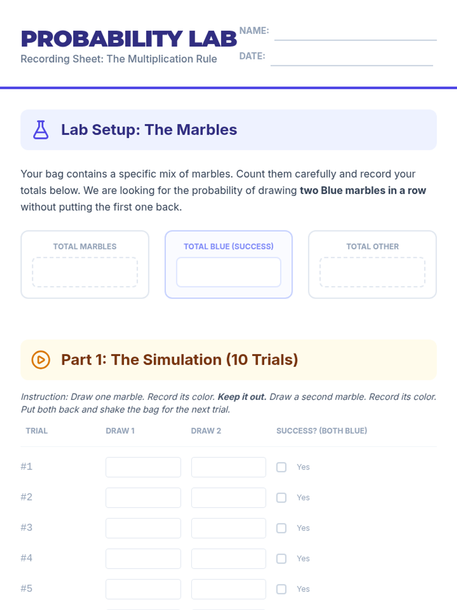Focus Draw 1 box in trial #2
This screenshot has height=610, width=457.
coord(143,498)
